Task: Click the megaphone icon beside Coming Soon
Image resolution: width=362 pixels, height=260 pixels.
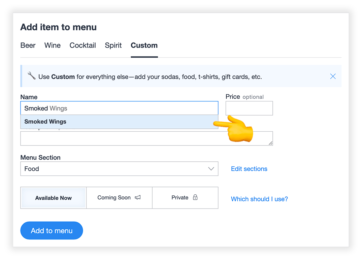Action: pos(137,198)
